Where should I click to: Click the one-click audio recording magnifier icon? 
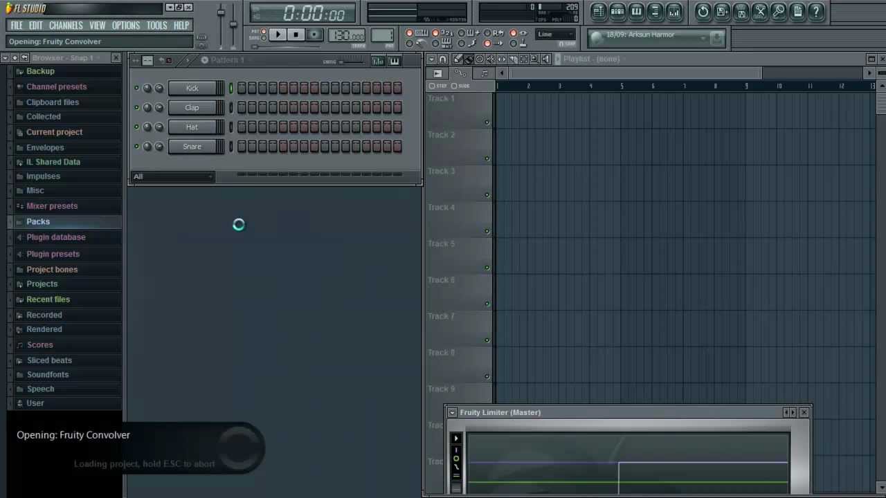[779, 11]
